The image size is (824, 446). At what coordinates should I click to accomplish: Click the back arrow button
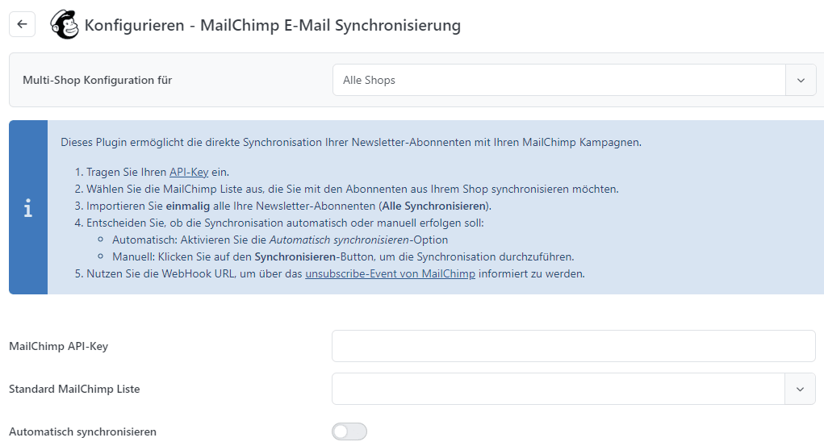(22, 24)
